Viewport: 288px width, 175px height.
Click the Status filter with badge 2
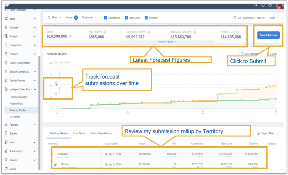point(72,18)
